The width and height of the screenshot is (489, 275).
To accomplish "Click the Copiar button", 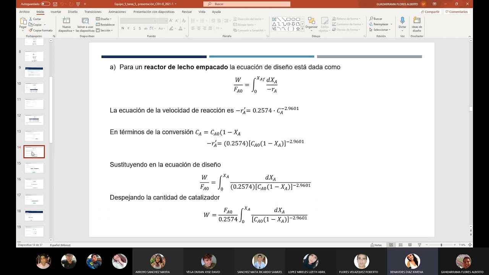I will 35,24.
